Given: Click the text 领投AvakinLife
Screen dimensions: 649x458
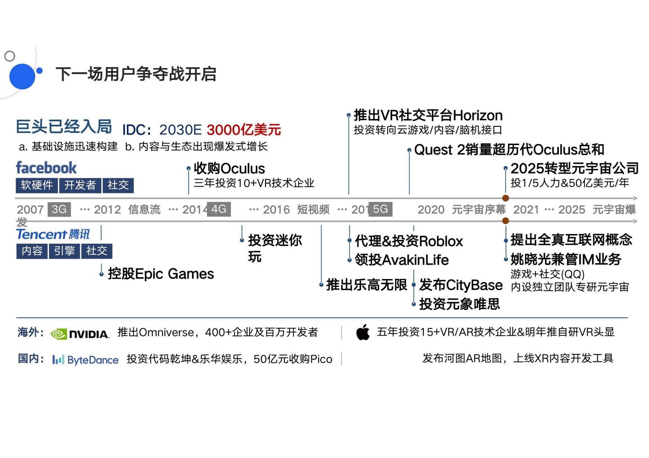Looking at the screenshot, I should 402,260.
